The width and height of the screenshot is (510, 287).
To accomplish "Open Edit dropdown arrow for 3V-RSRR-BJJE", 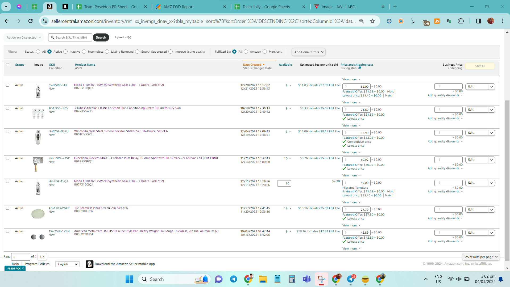I will click(492, 87).
